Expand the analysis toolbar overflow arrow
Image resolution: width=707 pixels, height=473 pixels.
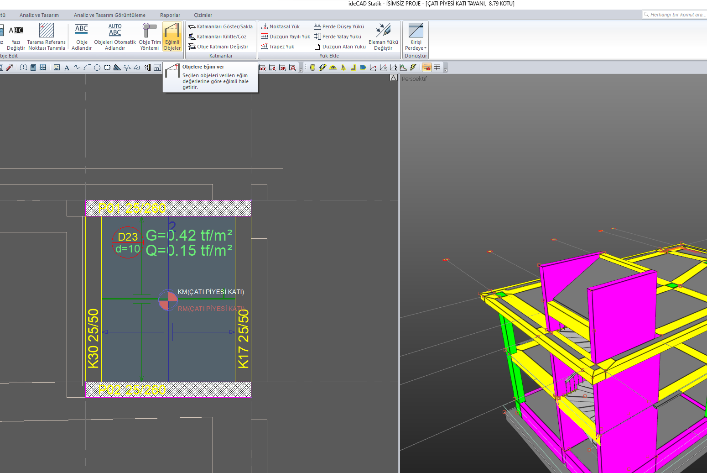(x=446, y=69)
